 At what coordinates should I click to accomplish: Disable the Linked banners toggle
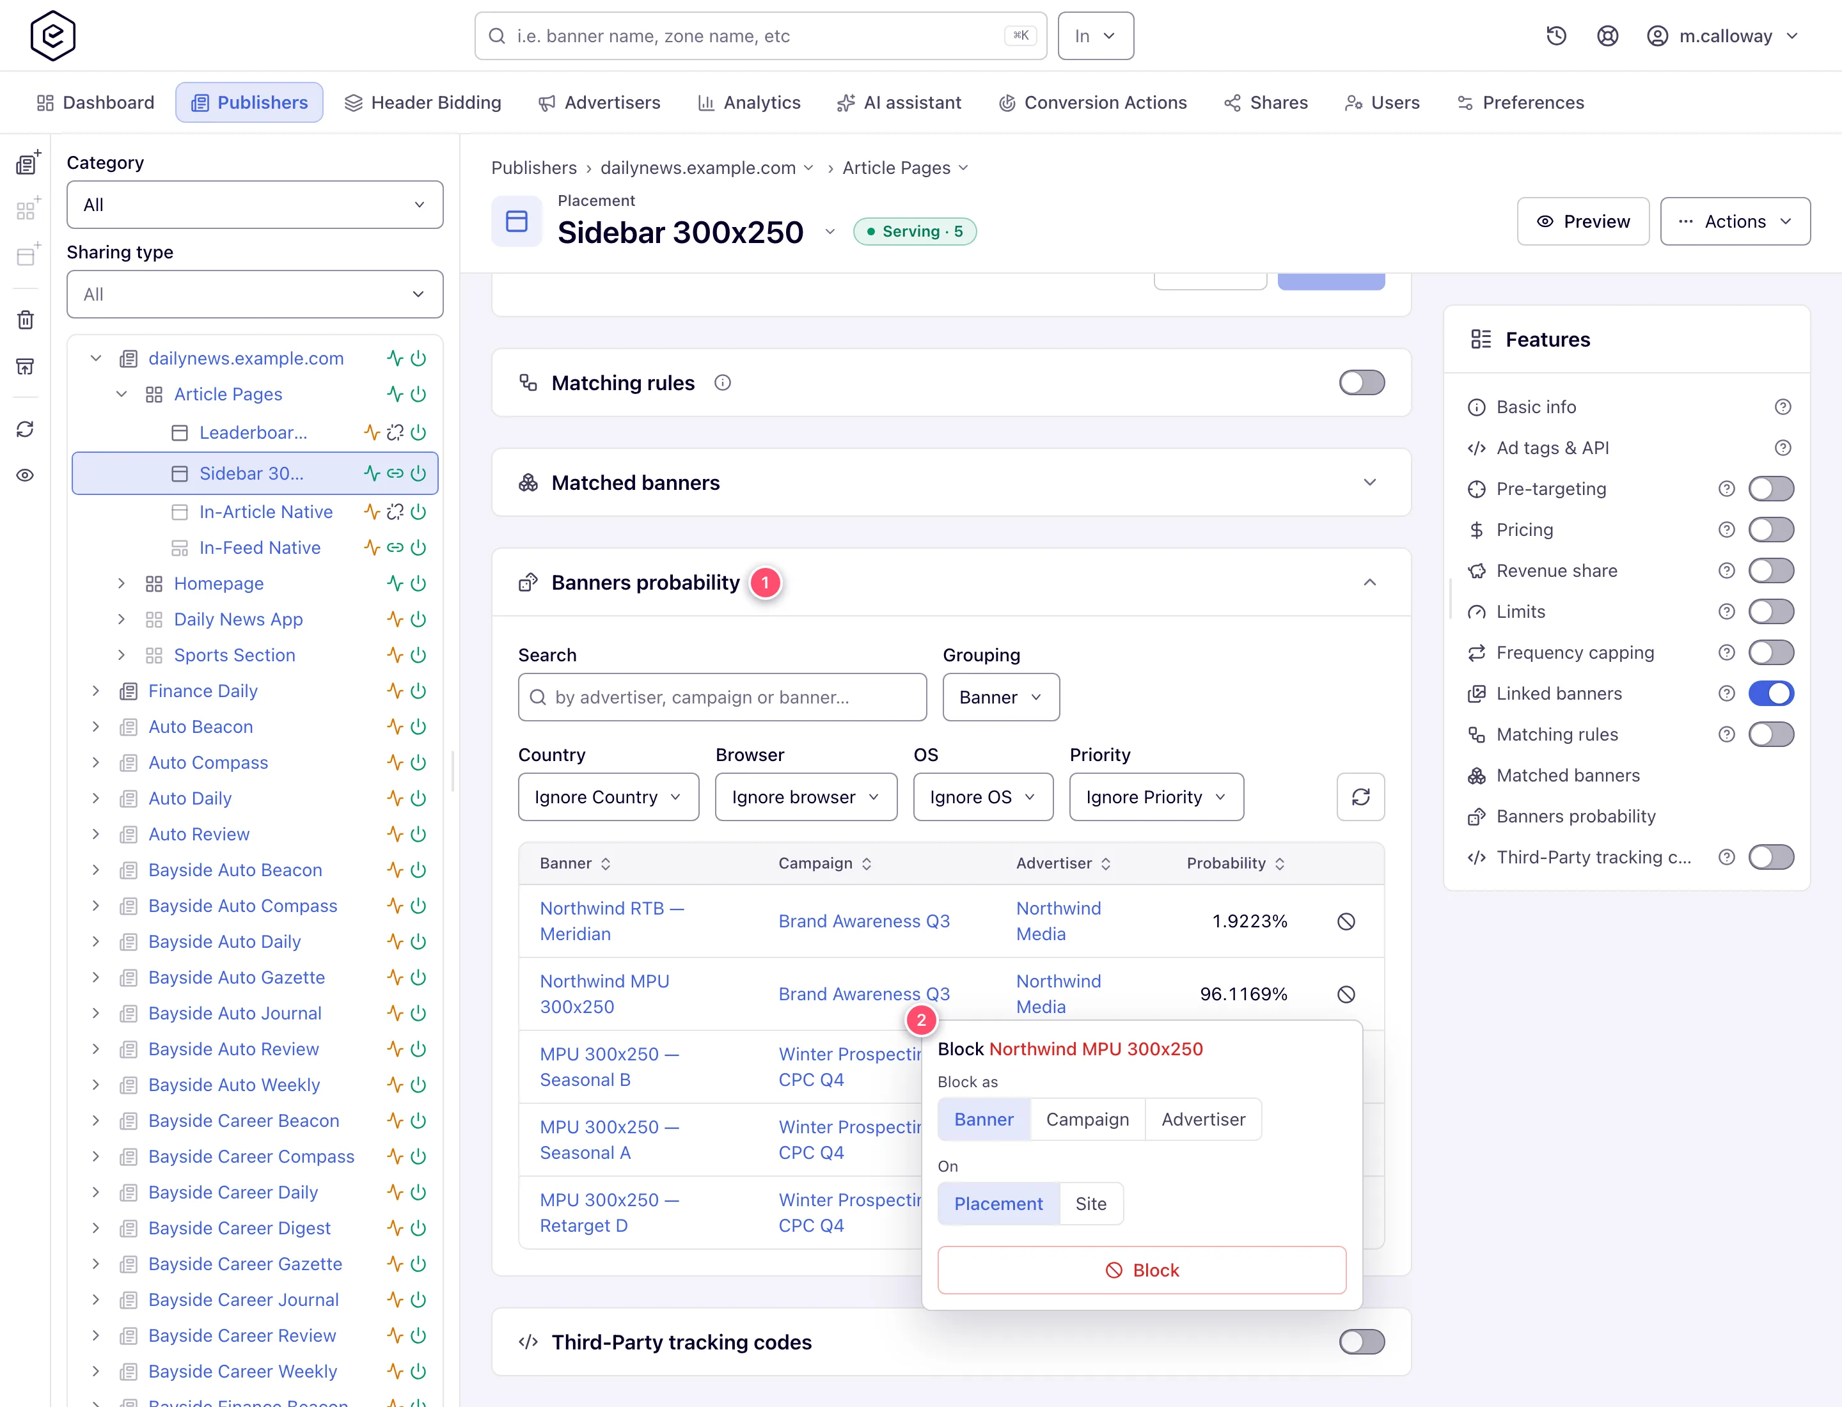(1771, 693)
